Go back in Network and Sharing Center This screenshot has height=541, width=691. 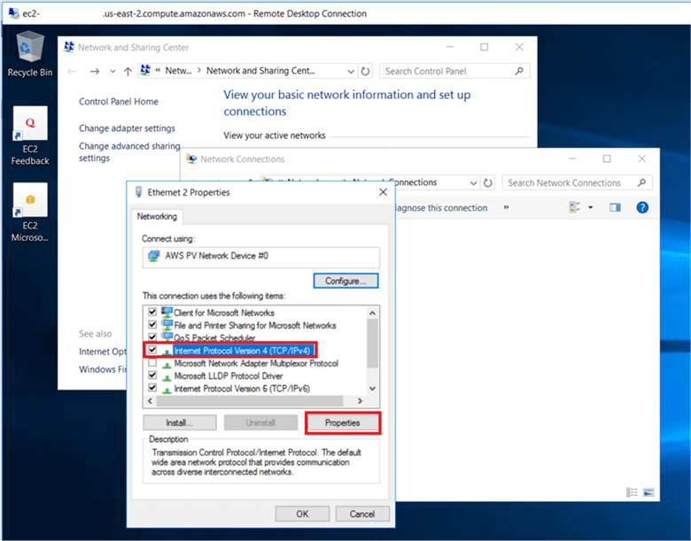[x=73, y=71]
